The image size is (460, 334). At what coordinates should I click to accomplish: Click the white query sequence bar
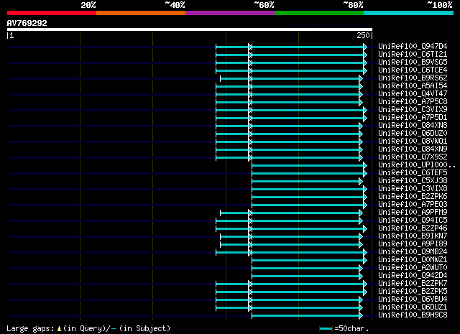tap(190, 29)
